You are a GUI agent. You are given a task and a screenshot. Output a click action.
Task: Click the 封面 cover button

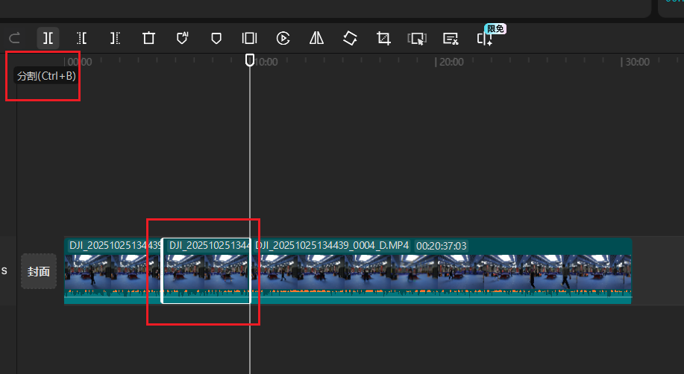click(39, 271)
